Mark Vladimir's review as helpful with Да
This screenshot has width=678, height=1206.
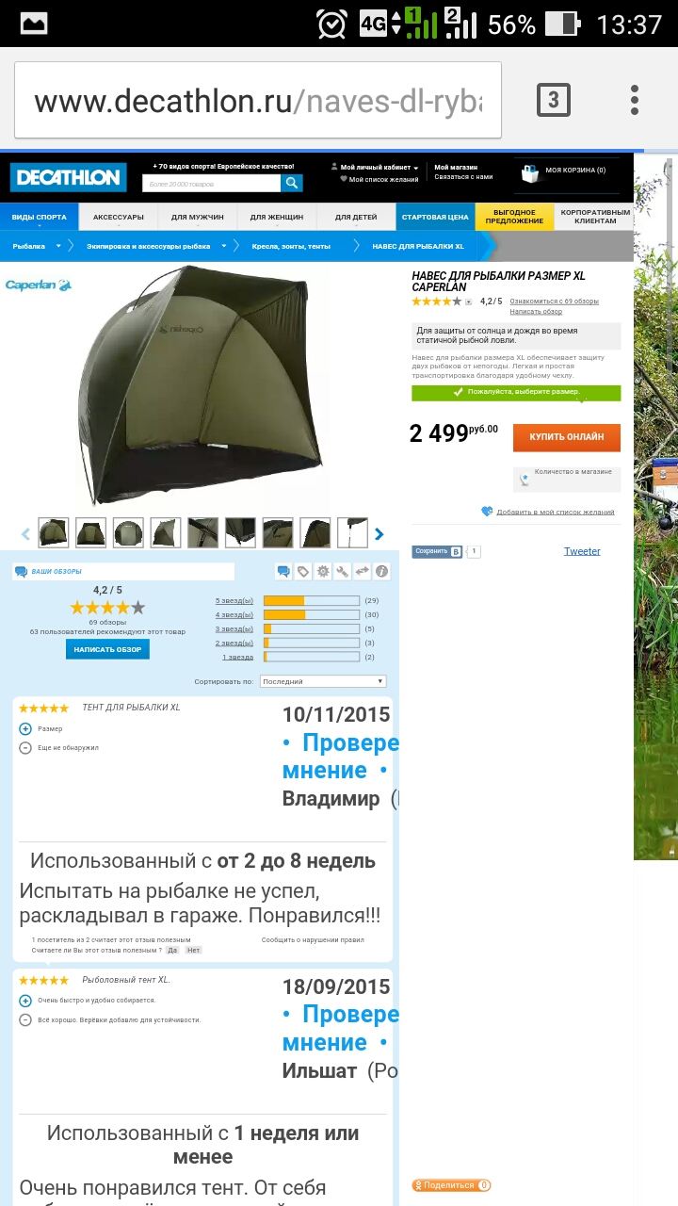tap(172, 950)
